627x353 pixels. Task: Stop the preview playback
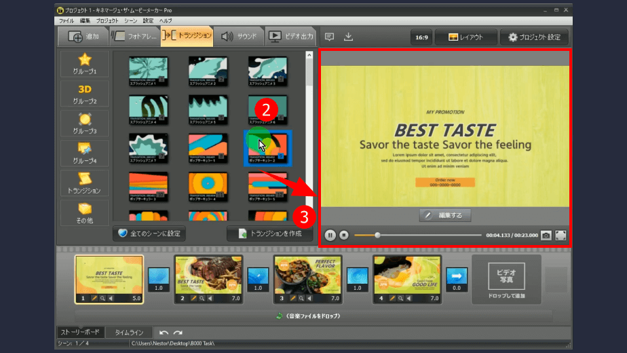344,235
